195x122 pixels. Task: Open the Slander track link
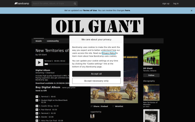[x=44, y=117]
